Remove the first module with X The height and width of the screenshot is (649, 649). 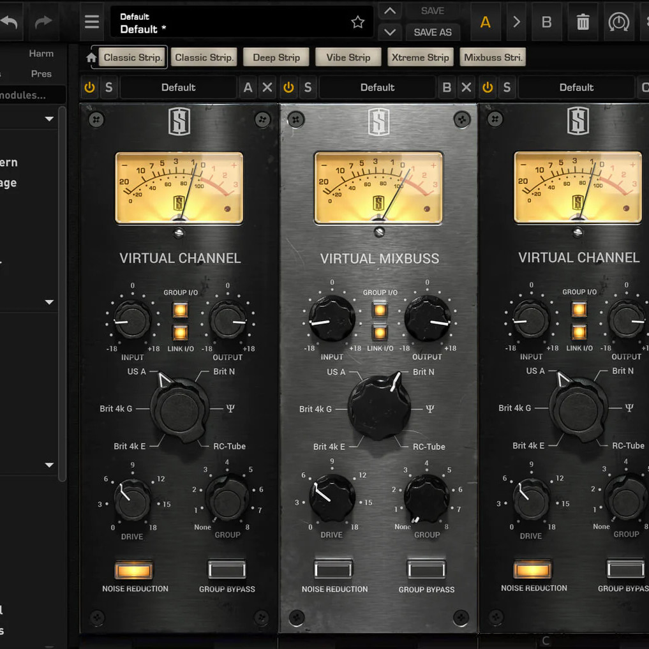tap(267, 87)
